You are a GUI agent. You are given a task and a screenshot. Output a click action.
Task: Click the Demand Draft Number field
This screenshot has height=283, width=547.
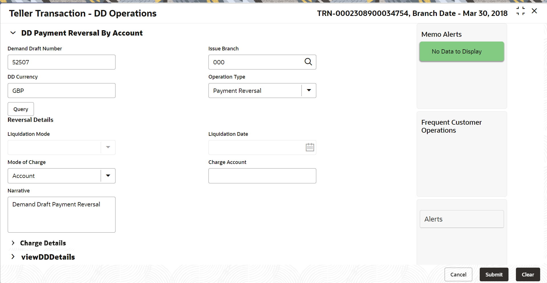point(61,62)
